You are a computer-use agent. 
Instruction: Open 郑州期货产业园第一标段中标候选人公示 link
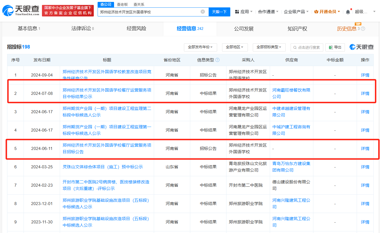pos(107,130)
